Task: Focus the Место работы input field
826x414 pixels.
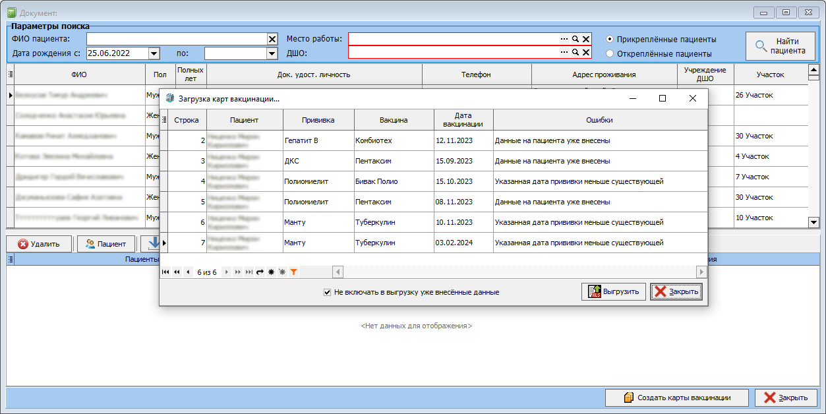Action: pyautogui.click(x=454, y=39)
